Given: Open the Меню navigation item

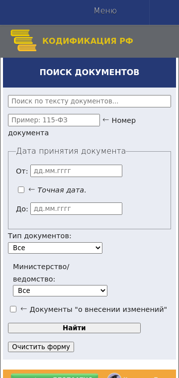Looking at the screenshot, I should [x=105, y=11].
